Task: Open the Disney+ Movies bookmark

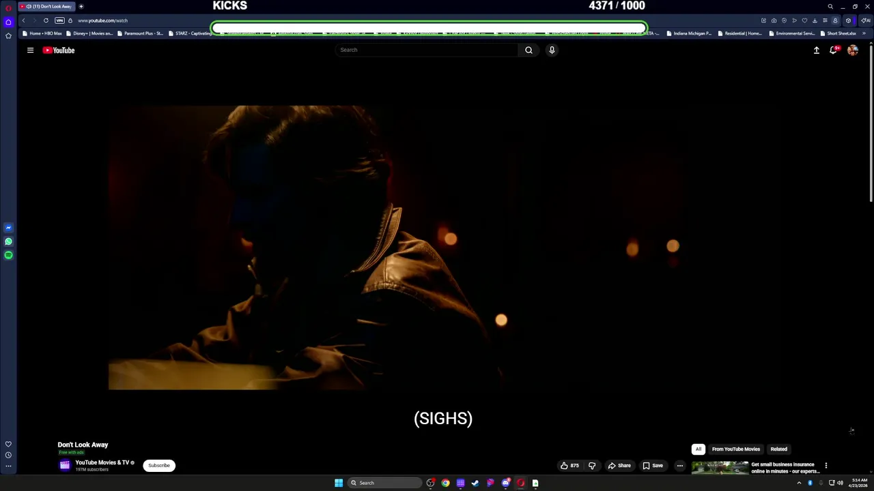Action: point(90,33)
